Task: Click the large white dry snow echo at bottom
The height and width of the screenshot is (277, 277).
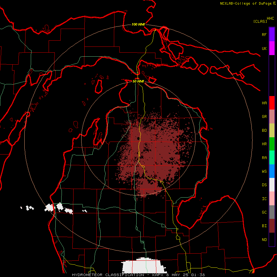Action: 144,265
